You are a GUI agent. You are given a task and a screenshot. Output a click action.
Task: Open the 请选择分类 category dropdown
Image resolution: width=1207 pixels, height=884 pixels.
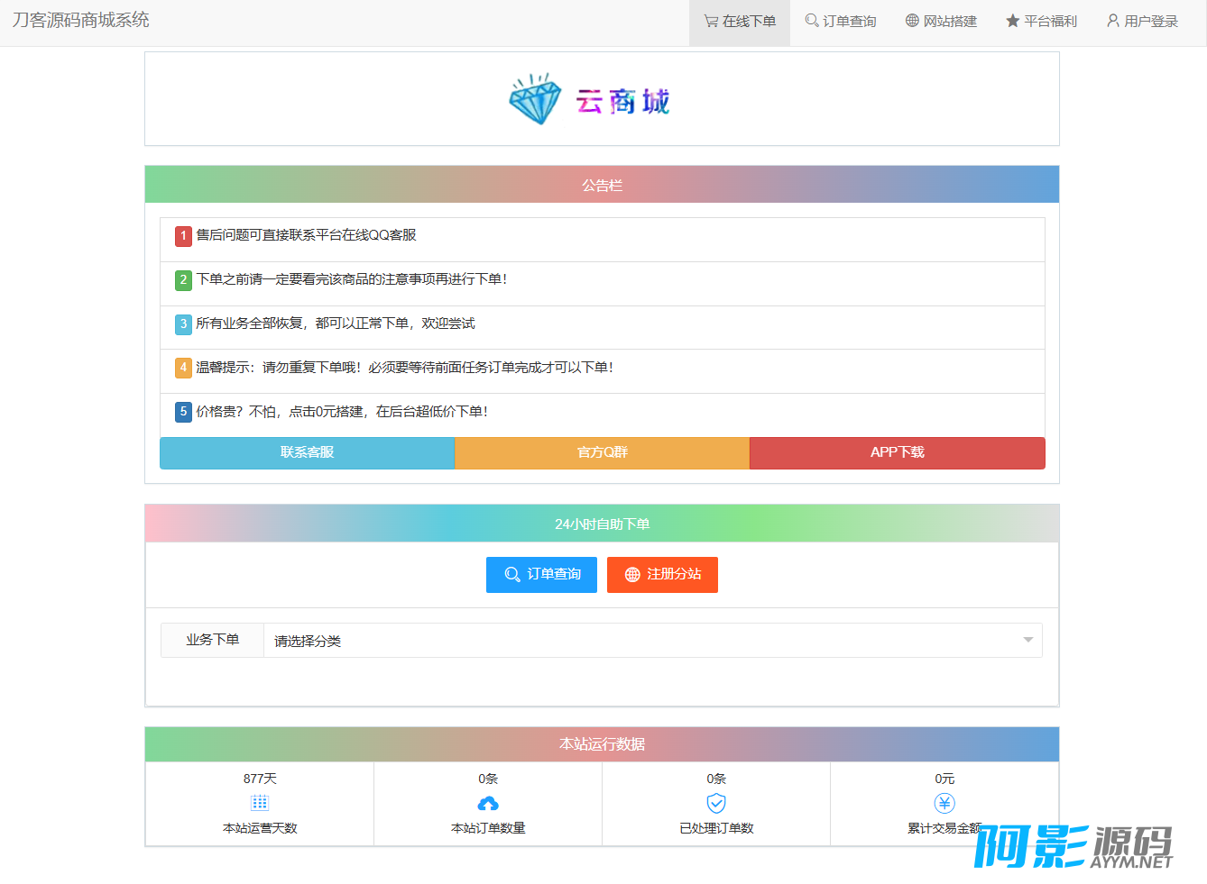[640, 641]
